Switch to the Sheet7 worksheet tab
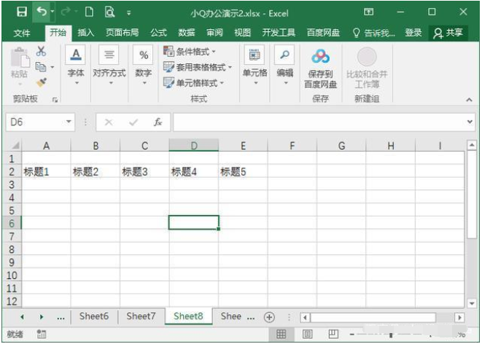This screenshot has height=344, width=482. click(x=140, y=316)
